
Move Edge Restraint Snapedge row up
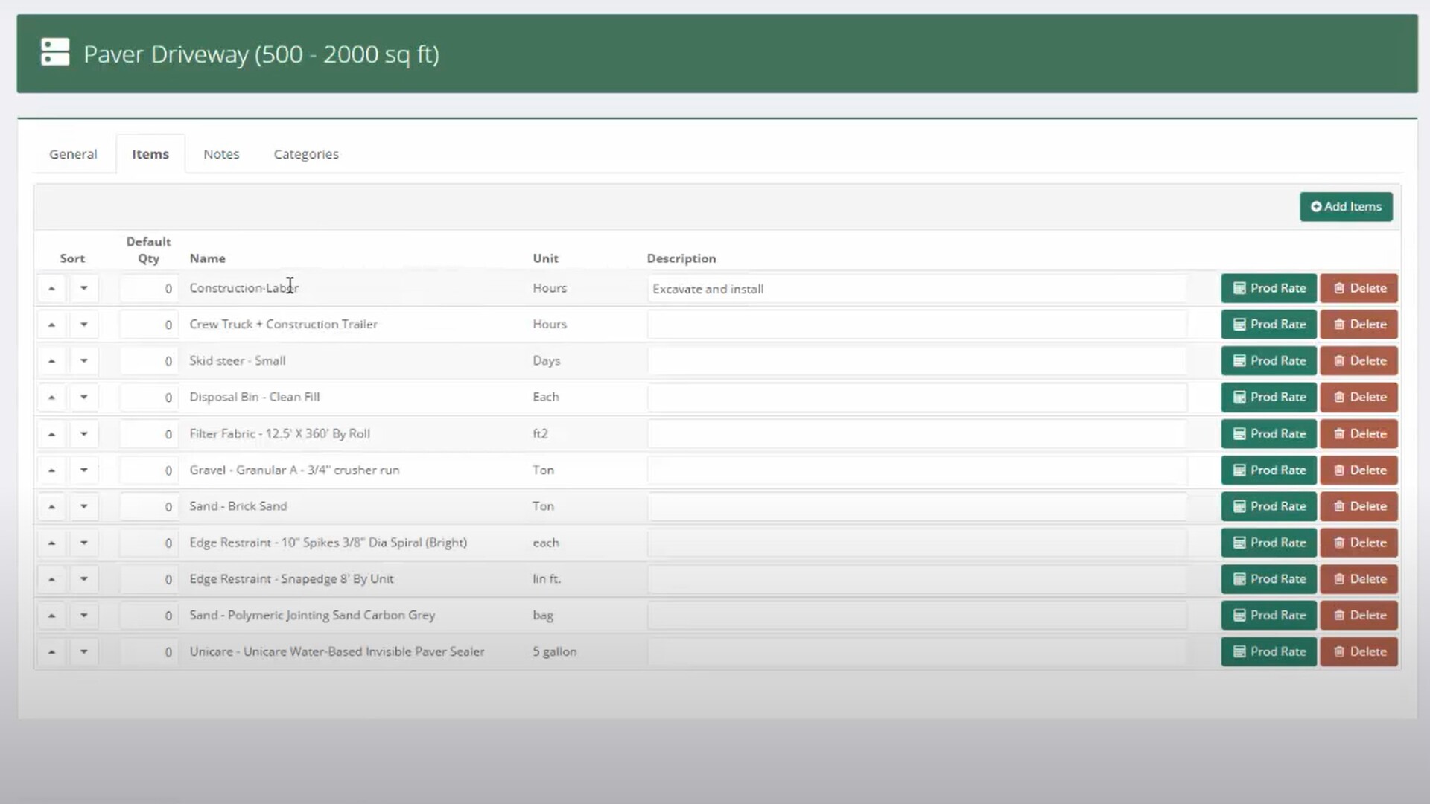[x=51, y=579]
